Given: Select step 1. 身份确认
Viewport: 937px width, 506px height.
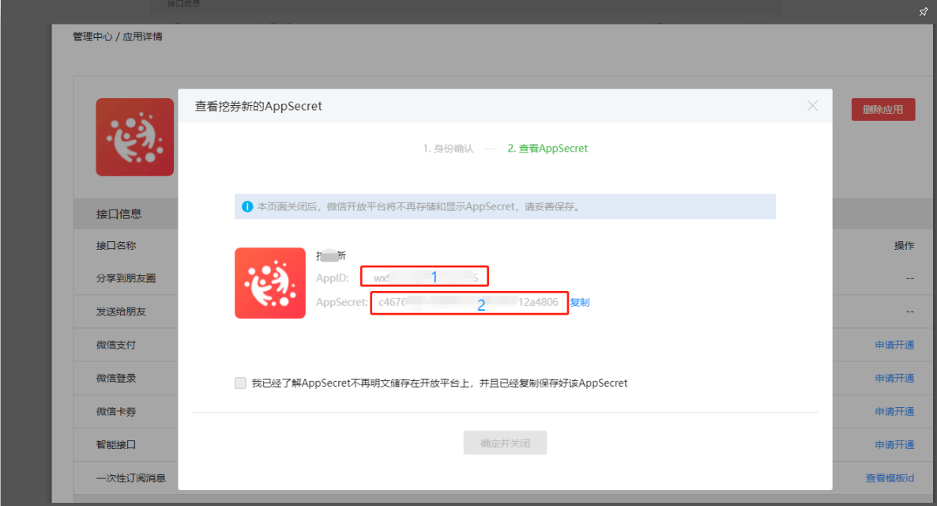Looking at the screenshot, I should coord(448,149).
